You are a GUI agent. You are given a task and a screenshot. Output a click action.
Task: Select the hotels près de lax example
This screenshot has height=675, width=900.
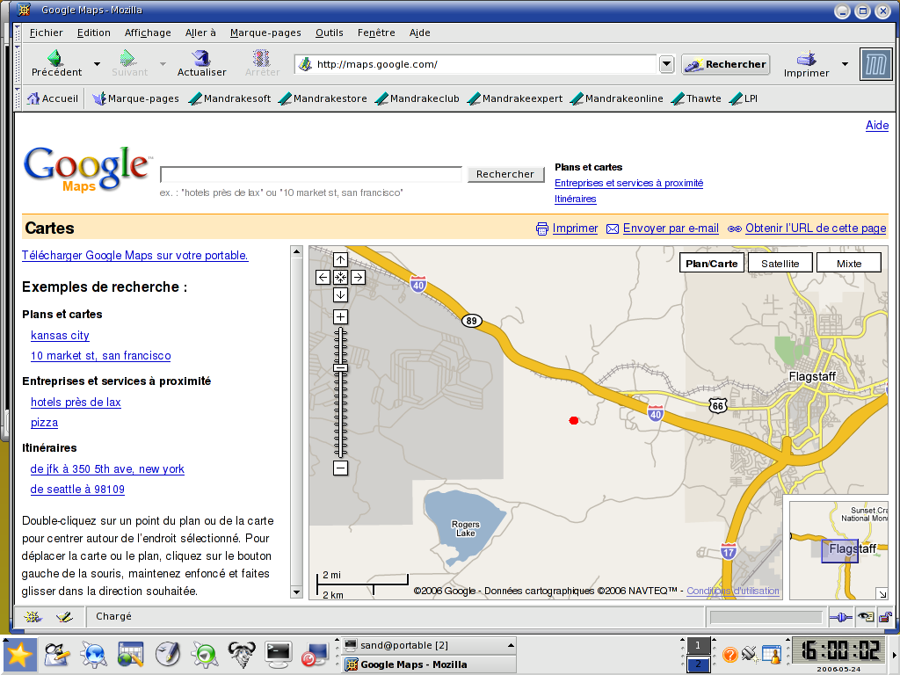[x=76, y=403]
